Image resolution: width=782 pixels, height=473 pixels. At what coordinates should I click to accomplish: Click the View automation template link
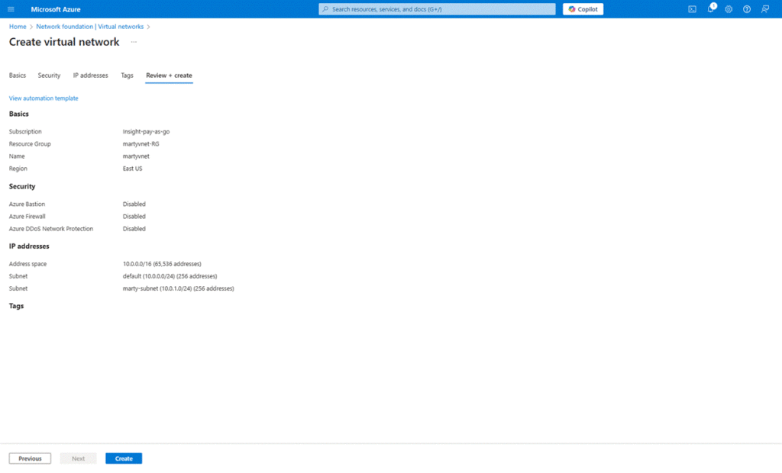[x=44, y=98]
